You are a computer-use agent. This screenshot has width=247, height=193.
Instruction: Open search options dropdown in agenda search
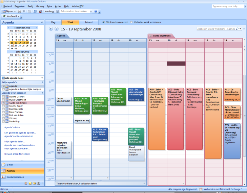pyautogui.click(x=240, y=29)
